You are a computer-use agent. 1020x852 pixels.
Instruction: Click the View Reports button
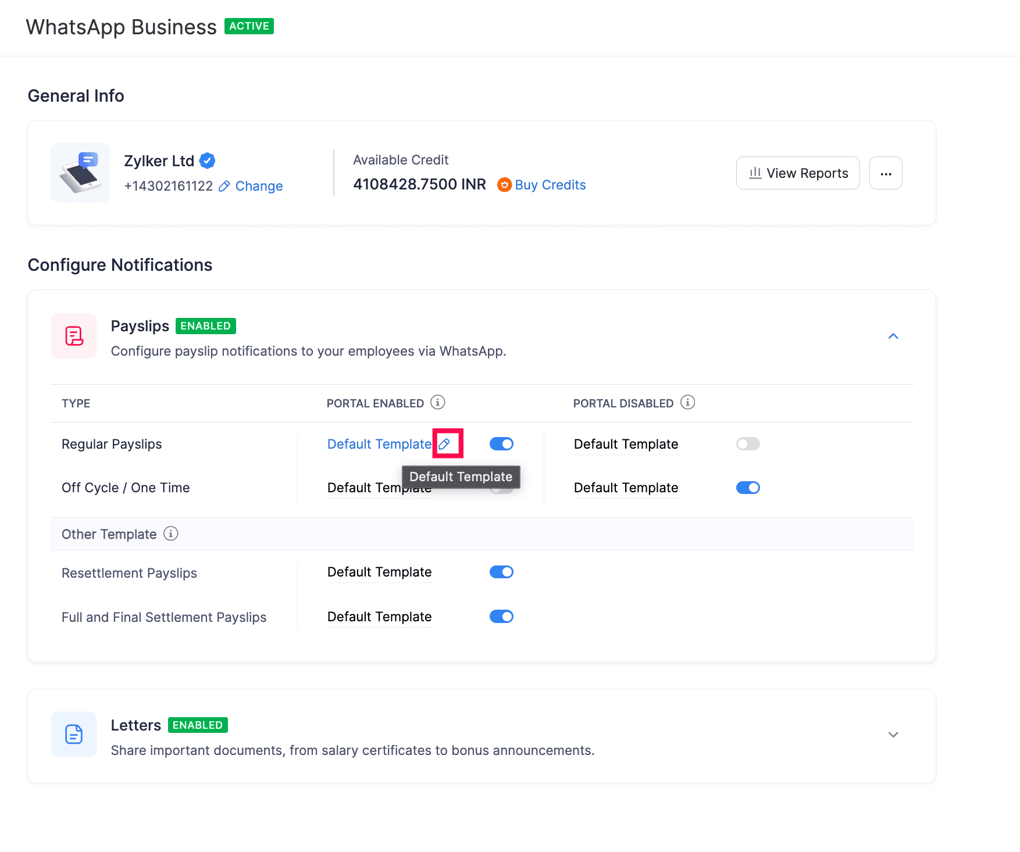tap(797, 173)
